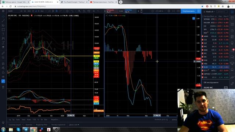Click the play icon beside Опубликовать
Viewport: 235px width, 132px height.
coord(199,11)
